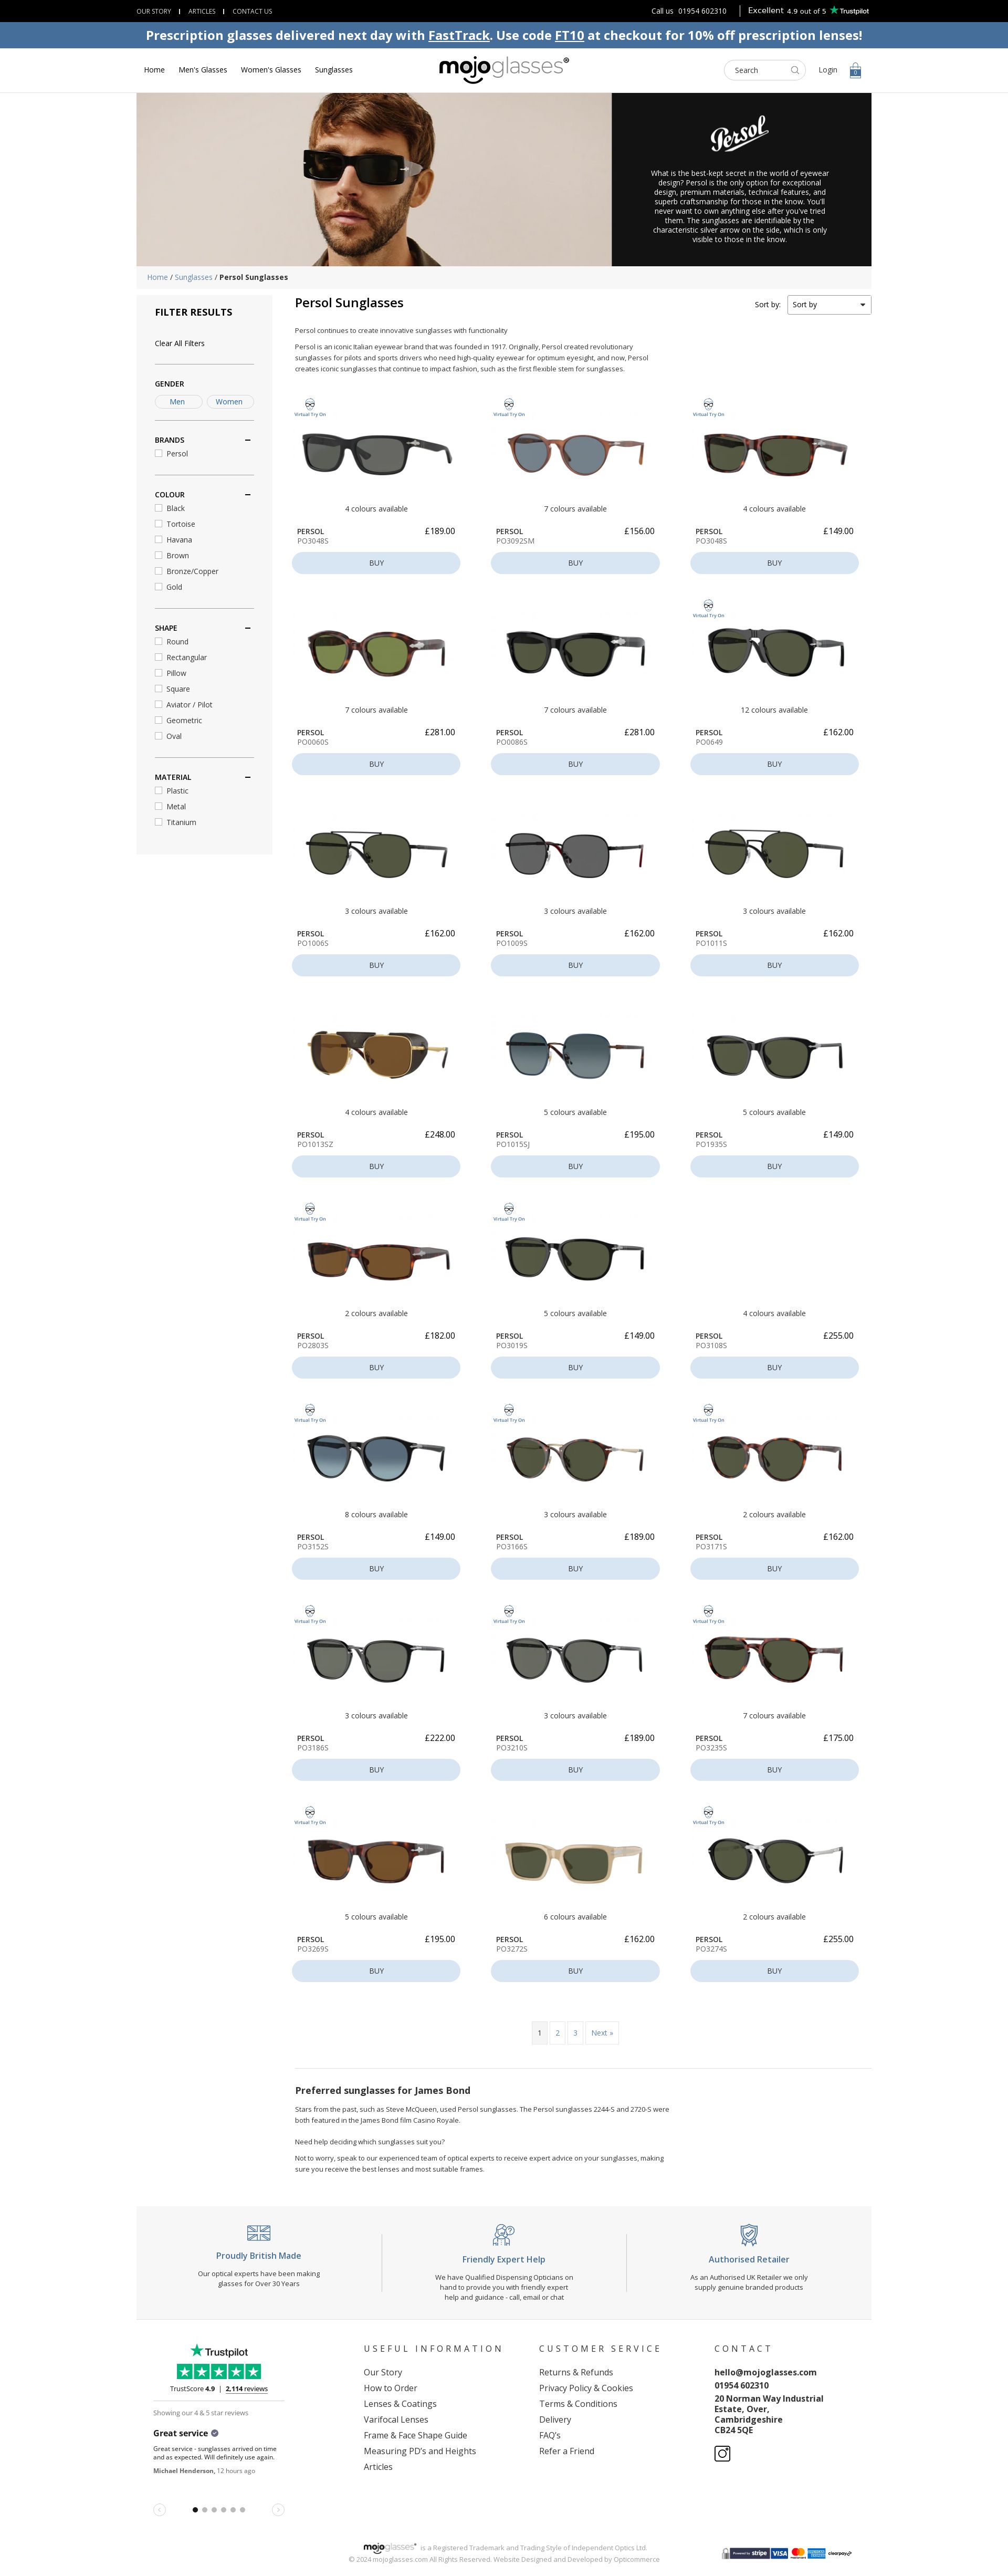Viewport: 1008px width, 2576px height.
Task: Enable the Havana colour filter
Action: pyautogui.click(x=158, y=540)
